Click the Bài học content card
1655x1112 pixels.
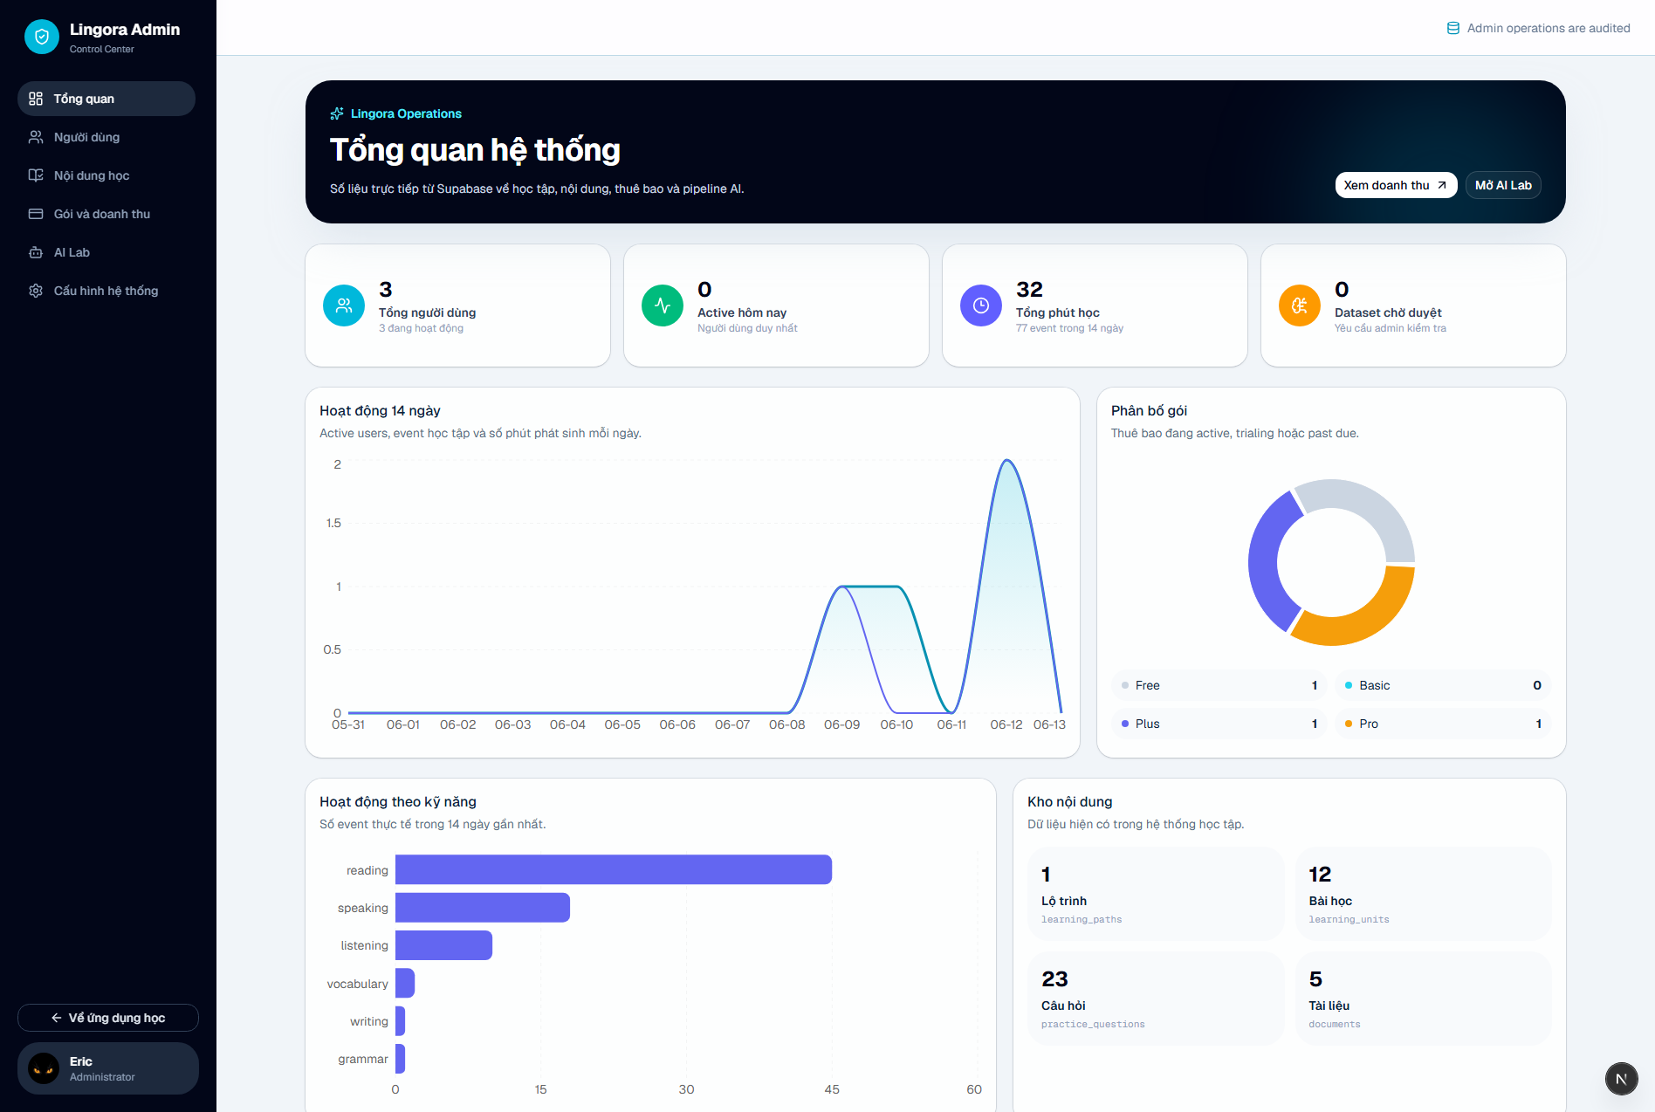coord(1423,894)
